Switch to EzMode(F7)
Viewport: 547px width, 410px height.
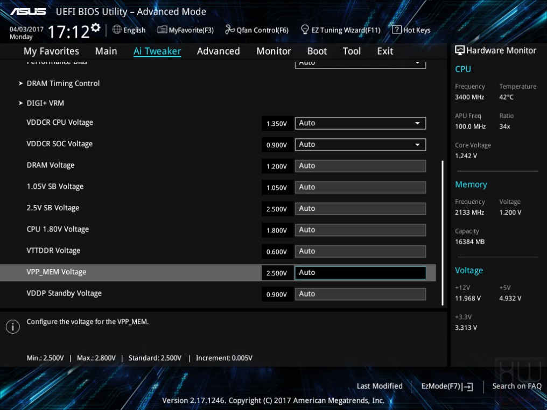pyautogui.click(x=447, y=386)
